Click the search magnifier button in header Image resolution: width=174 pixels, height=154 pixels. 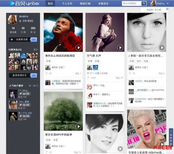tap(144, 3)
